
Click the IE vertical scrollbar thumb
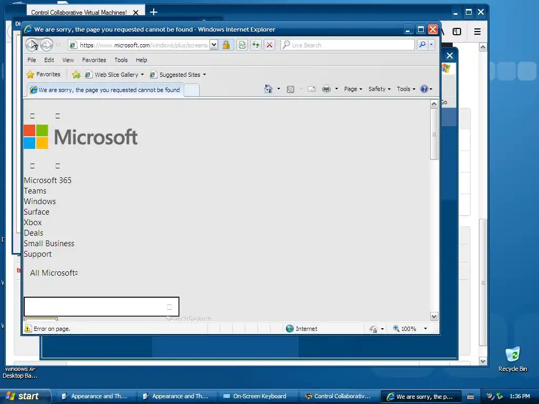[434, 134]
